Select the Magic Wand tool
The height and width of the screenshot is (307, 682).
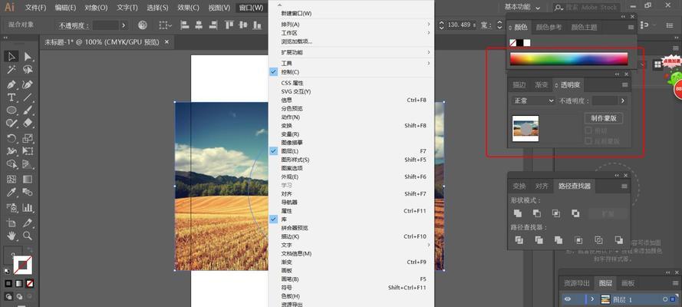pos(12,70)
